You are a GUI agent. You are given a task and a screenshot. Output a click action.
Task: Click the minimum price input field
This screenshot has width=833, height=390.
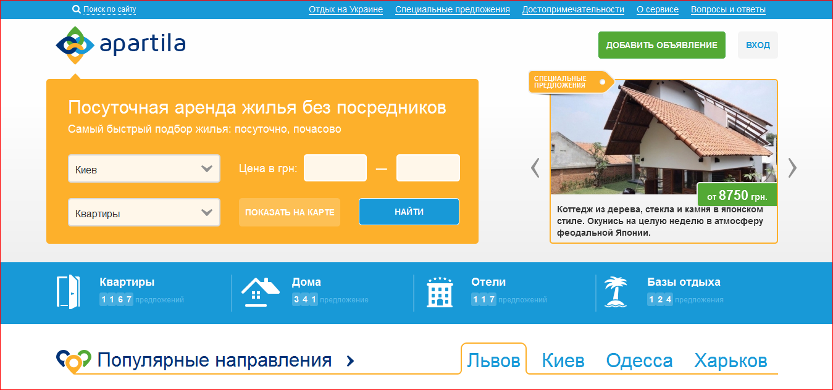point(335,167)
